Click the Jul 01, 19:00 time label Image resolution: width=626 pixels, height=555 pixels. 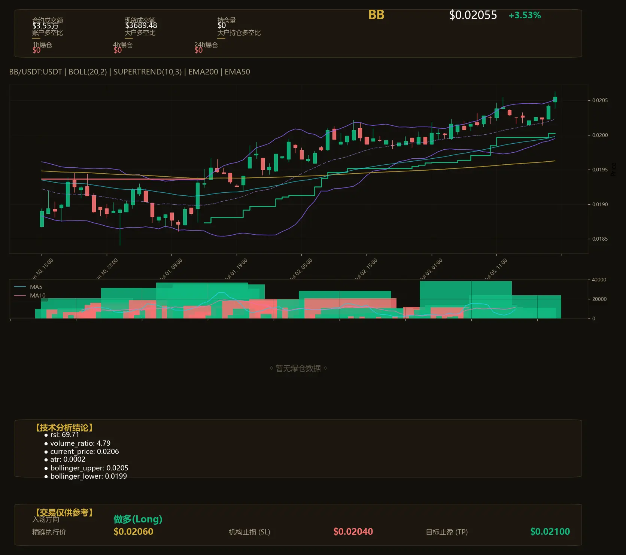tap(236, 269)
